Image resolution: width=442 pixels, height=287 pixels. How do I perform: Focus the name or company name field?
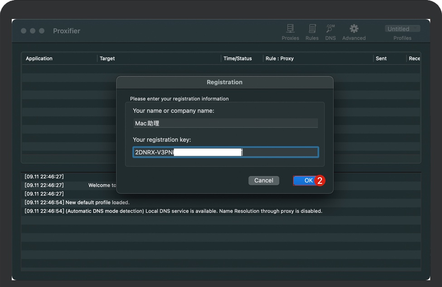[225, 123]
